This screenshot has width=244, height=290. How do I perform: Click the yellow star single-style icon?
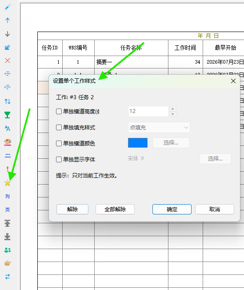[8, 183]
